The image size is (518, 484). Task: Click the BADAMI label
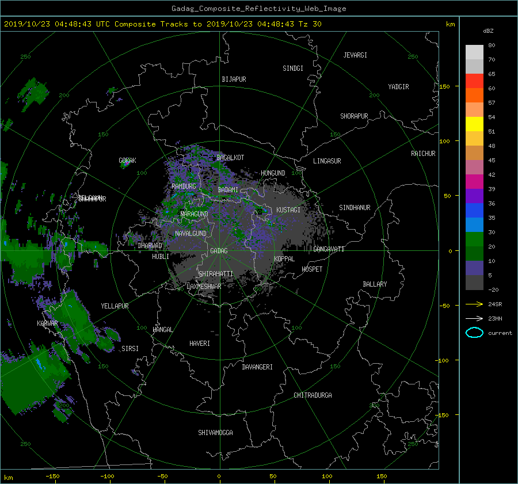click(x=228, y=190)
